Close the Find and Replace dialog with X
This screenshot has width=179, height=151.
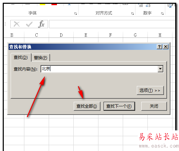point(166,47)
